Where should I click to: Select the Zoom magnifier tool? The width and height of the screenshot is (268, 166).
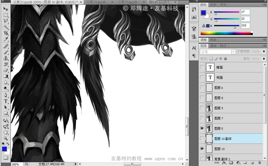point(6,138)
